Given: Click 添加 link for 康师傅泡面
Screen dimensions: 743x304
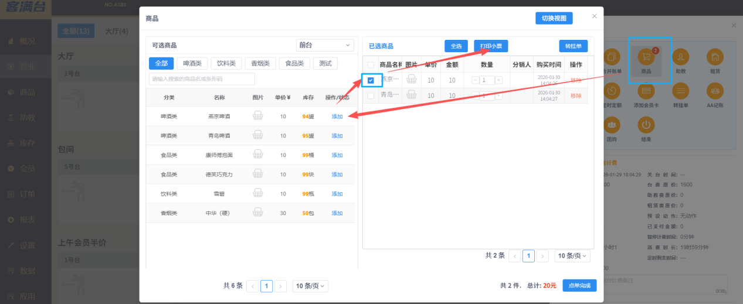Looking at the screenshot, I should pyautogui.click(x=337, y=155).
